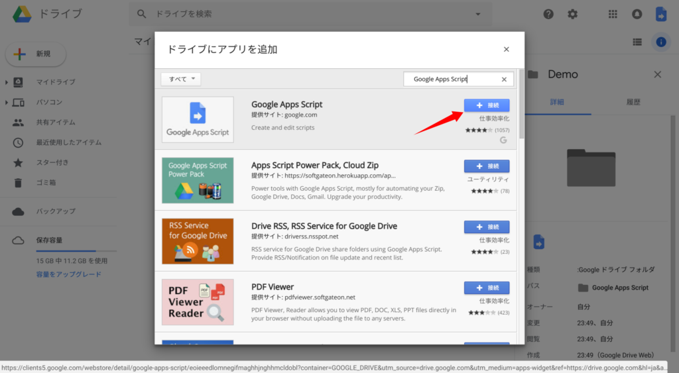679x373 pixels.
Task: Open the すべて category dropdown
Action: tap(180, 79)
